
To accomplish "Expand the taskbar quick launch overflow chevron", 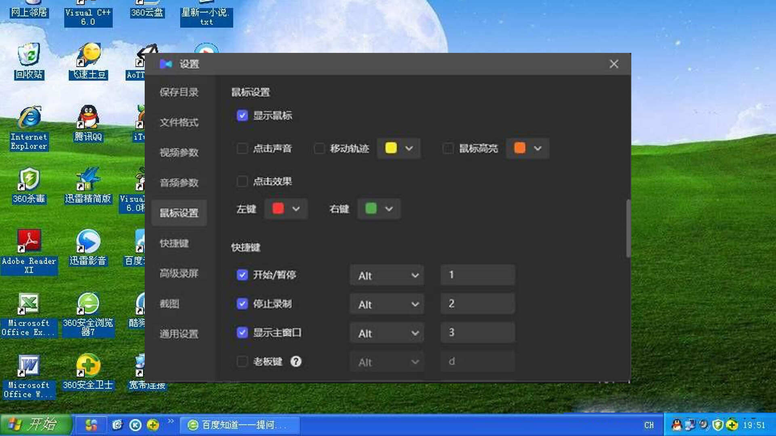I will (171, 421).
